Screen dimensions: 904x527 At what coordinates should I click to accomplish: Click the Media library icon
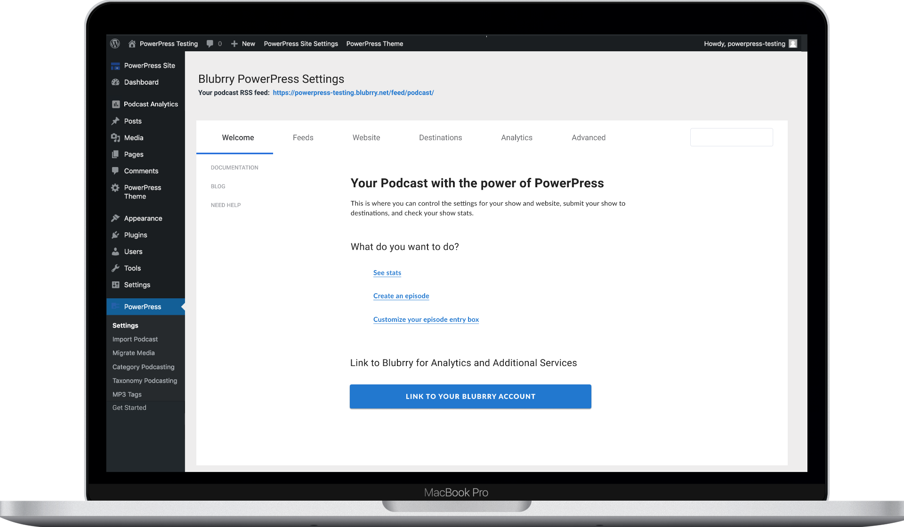point(115,137)
